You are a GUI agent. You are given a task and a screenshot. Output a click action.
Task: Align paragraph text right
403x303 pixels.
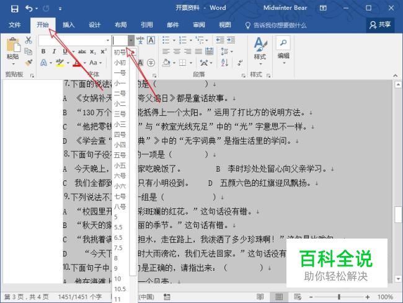click(x=188, y=51)
